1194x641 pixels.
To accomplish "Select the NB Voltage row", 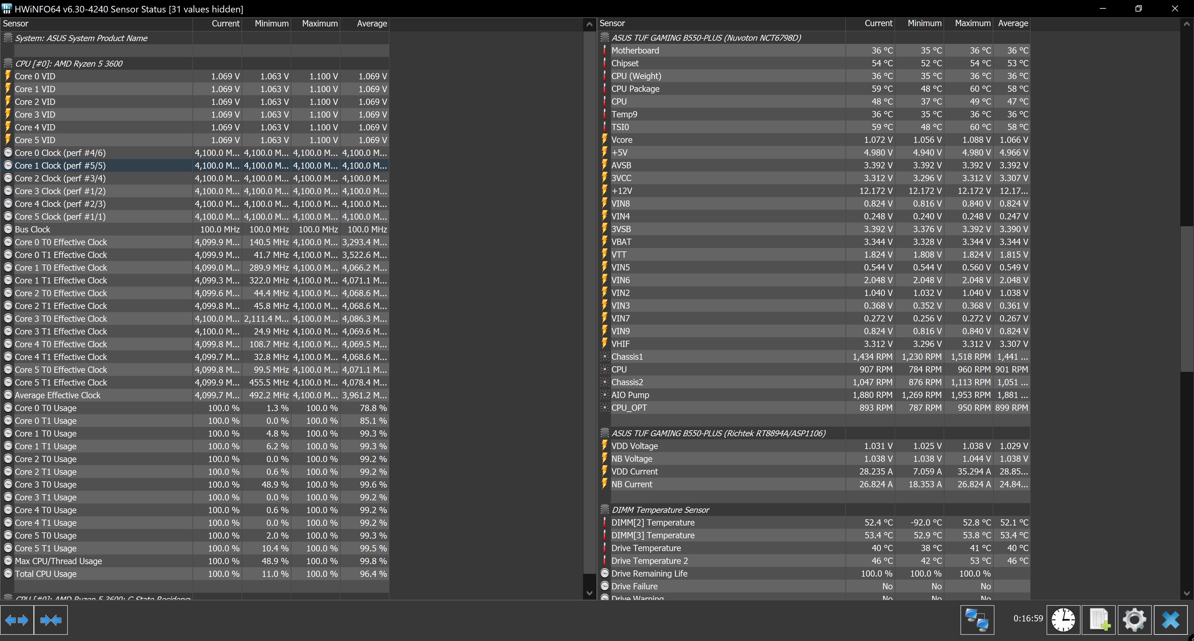I will [814, 459].
